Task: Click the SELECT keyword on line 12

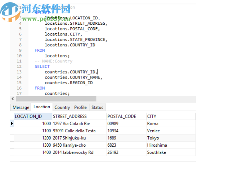Action: pyautogui.click(x=42, y=66)
